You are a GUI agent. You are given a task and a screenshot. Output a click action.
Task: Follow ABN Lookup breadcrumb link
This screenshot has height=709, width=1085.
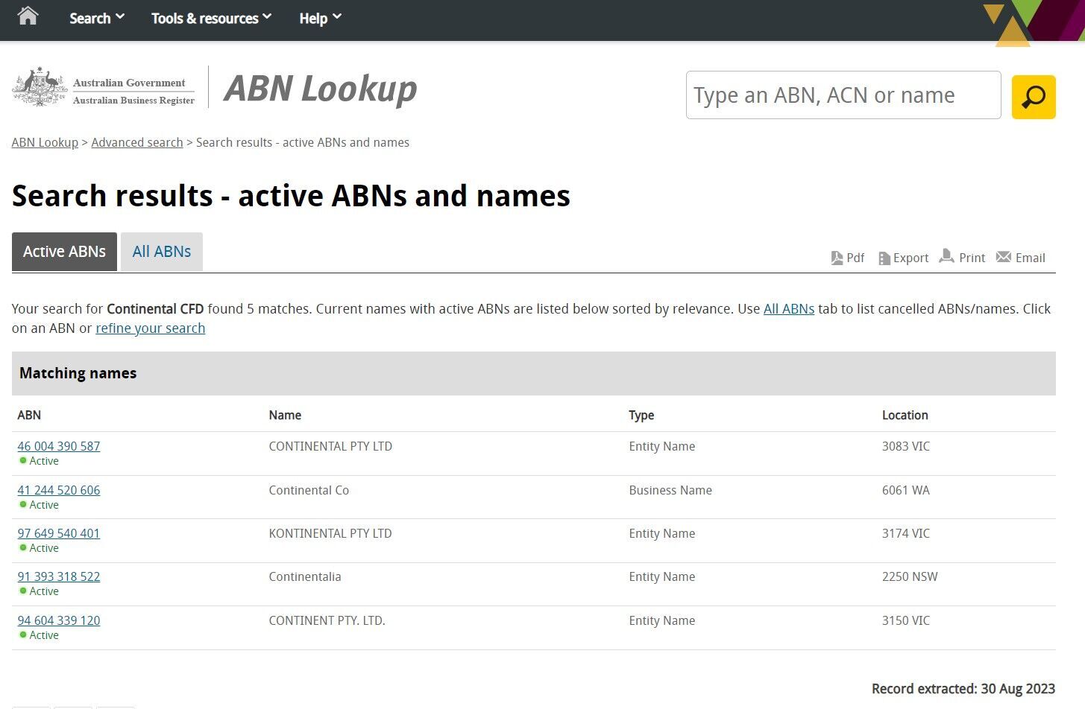click(x=45, y=142)
